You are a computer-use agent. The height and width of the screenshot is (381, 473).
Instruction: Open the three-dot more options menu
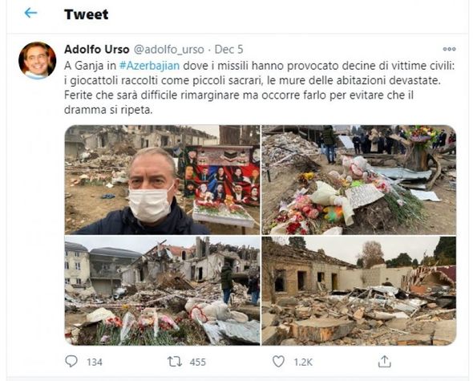449,49
